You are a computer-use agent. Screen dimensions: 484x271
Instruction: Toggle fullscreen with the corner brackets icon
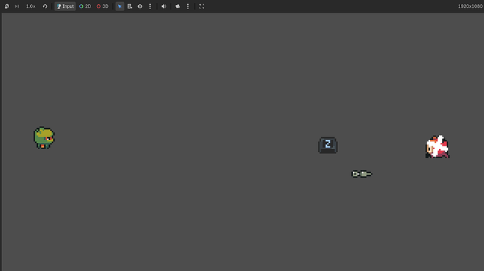[201, 6]
